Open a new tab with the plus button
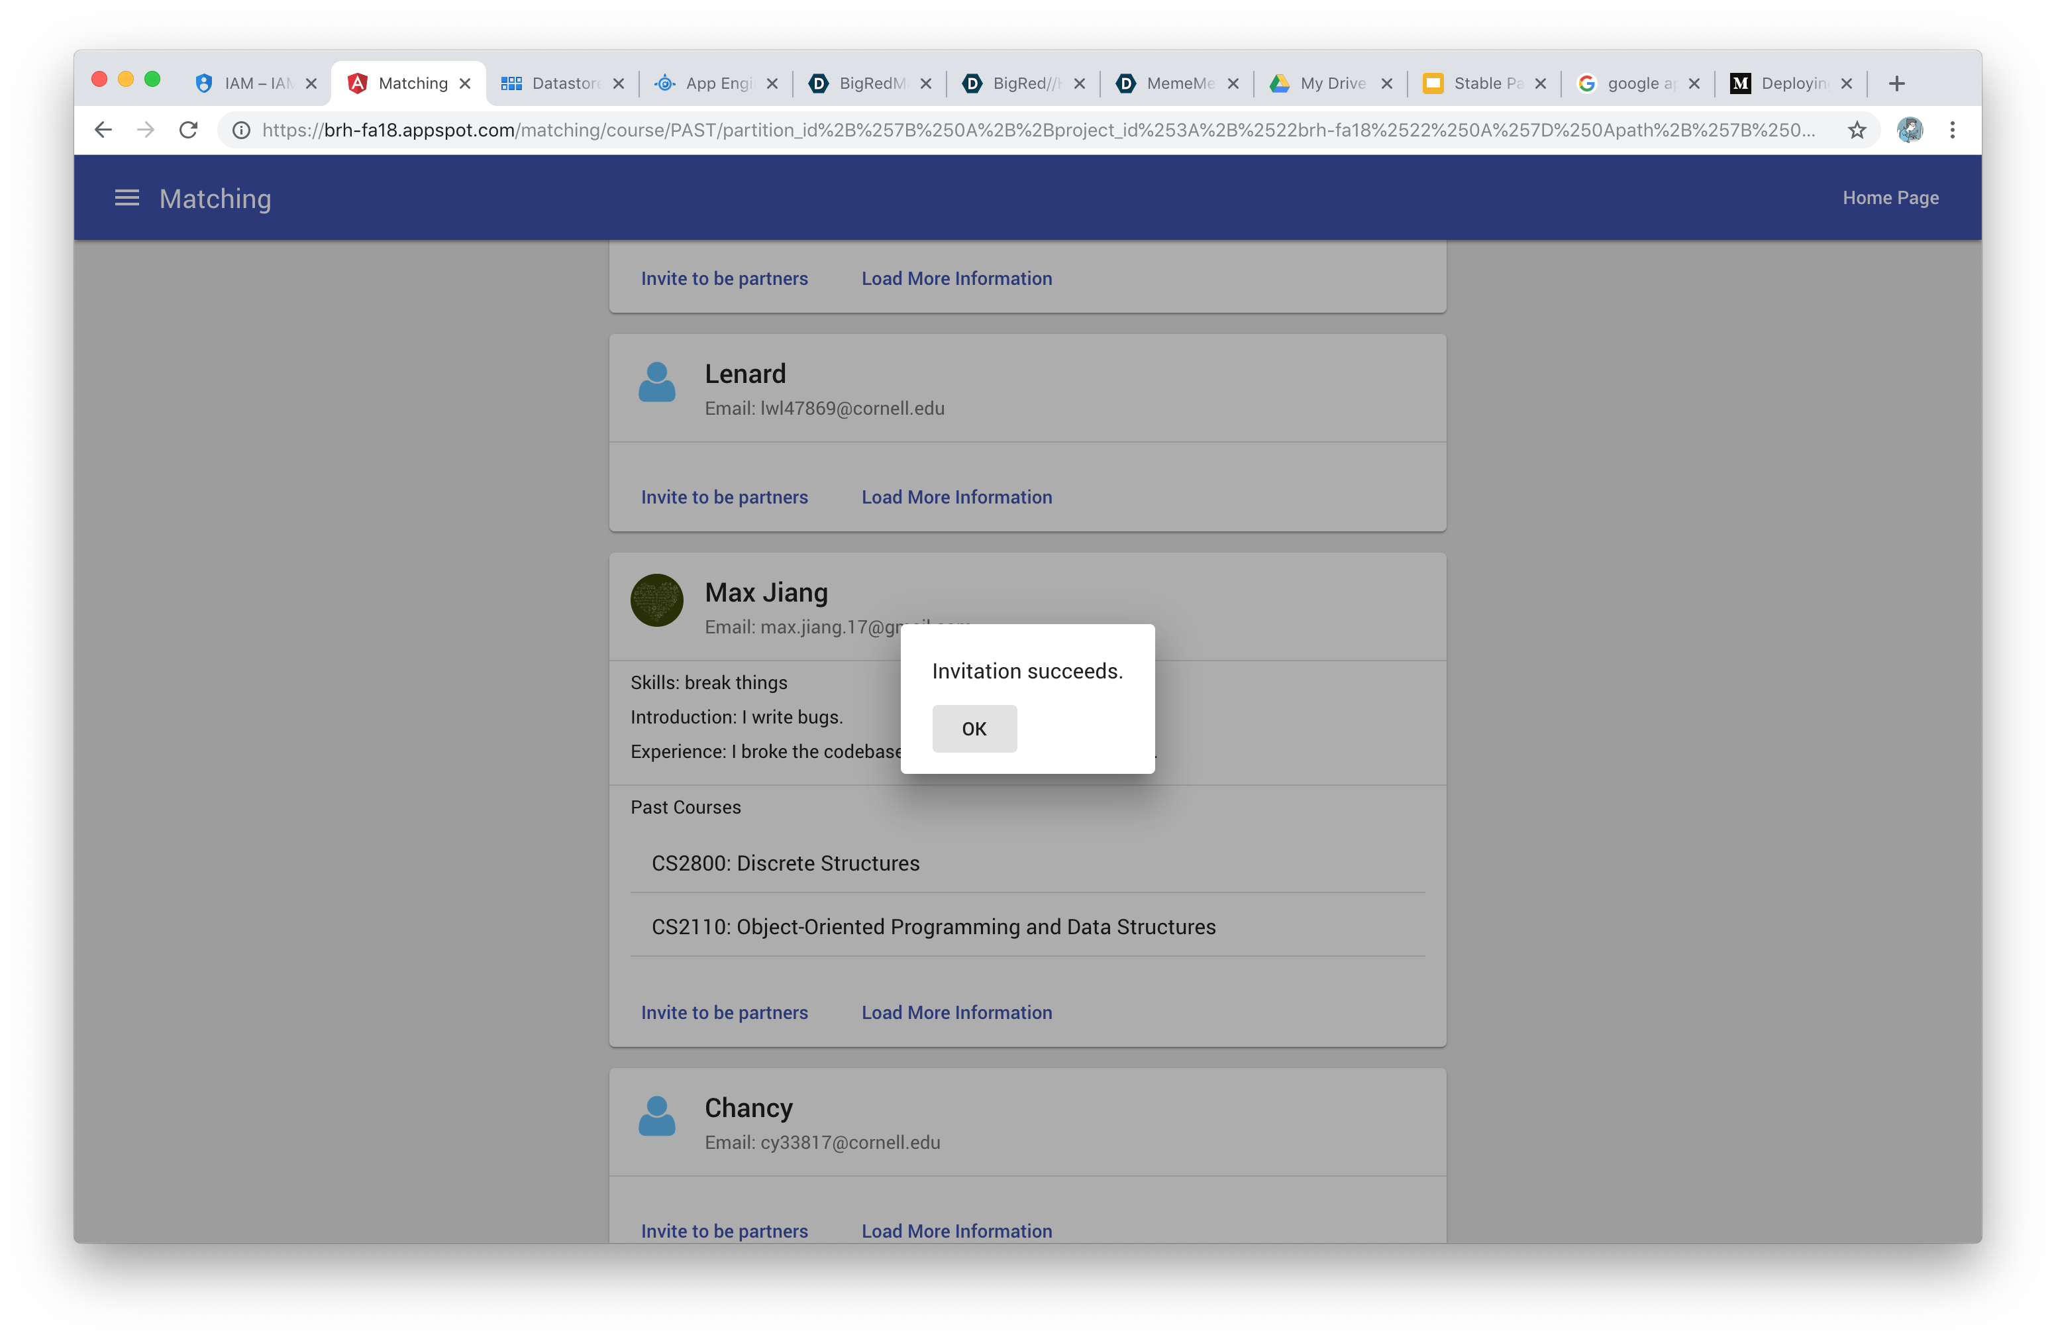2056x1341 pixels. pyautogui.click(x=1897, y=83)
